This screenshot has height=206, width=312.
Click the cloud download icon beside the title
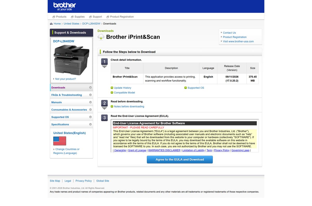point(101,37)
